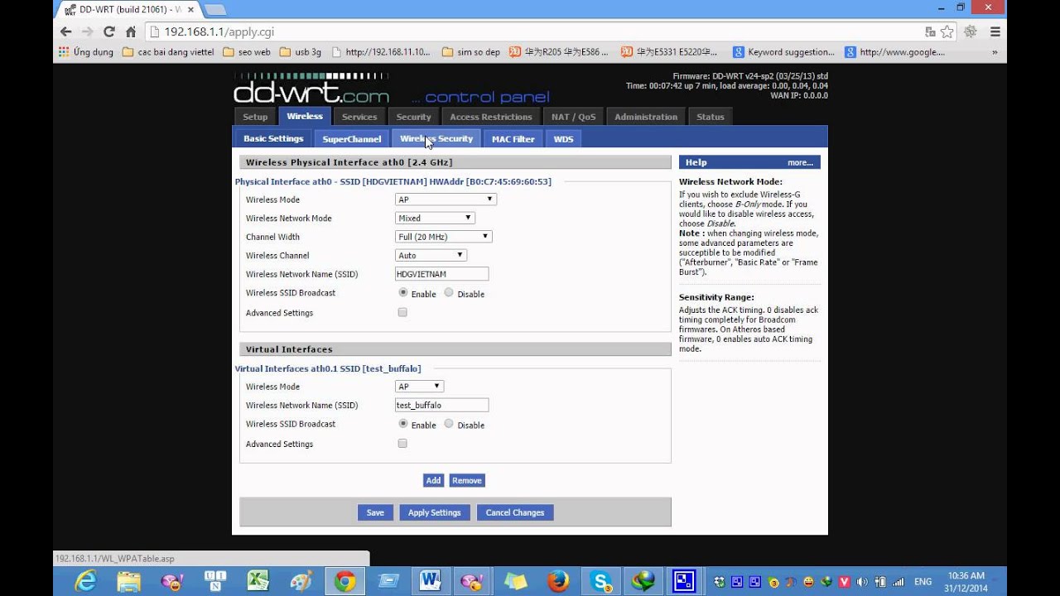This screenshot has height=596, width=1060.
Task: Open Excel from the taskbar
Action: click(x=258, y=581)
